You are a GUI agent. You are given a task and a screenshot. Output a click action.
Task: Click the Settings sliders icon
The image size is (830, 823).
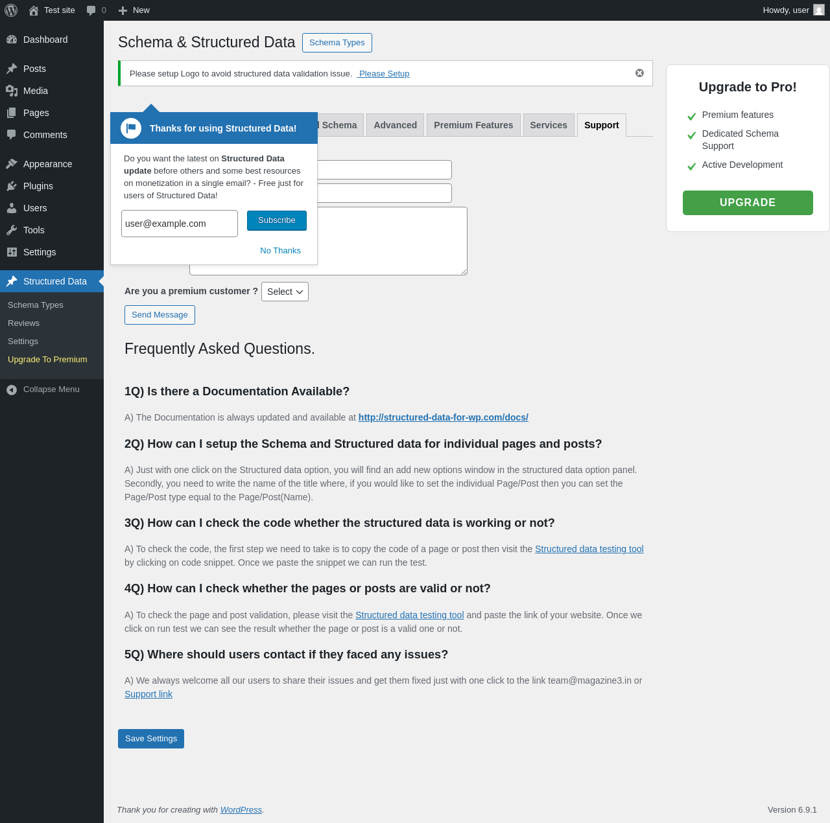point(12,252)
